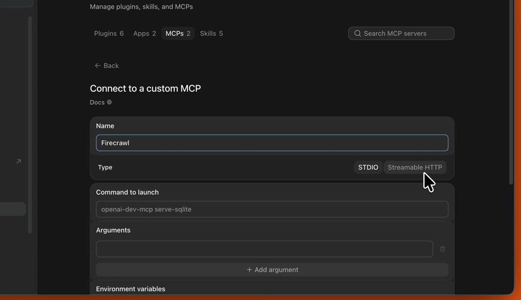Delete argument with the trash icon
This screenshot has height=300, width=521.
coord(443,249)
